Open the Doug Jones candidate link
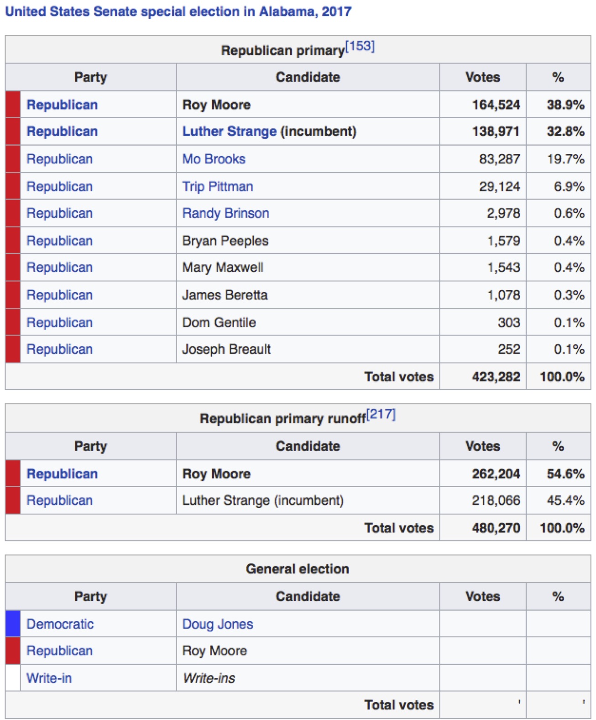Viewport: 596px width, 720px height. [217, 624]
